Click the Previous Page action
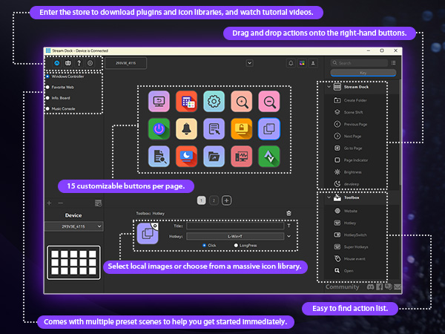The image size is (445, 334). click(350, 124)
